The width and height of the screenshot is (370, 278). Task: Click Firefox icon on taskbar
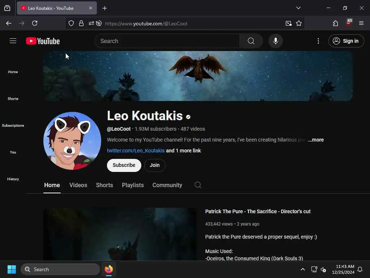tap(108, 269)
